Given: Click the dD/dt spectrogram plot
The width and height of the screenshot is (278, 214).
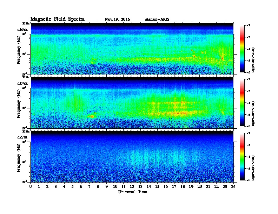Looking at the screenshot, I should pos(132,102).
